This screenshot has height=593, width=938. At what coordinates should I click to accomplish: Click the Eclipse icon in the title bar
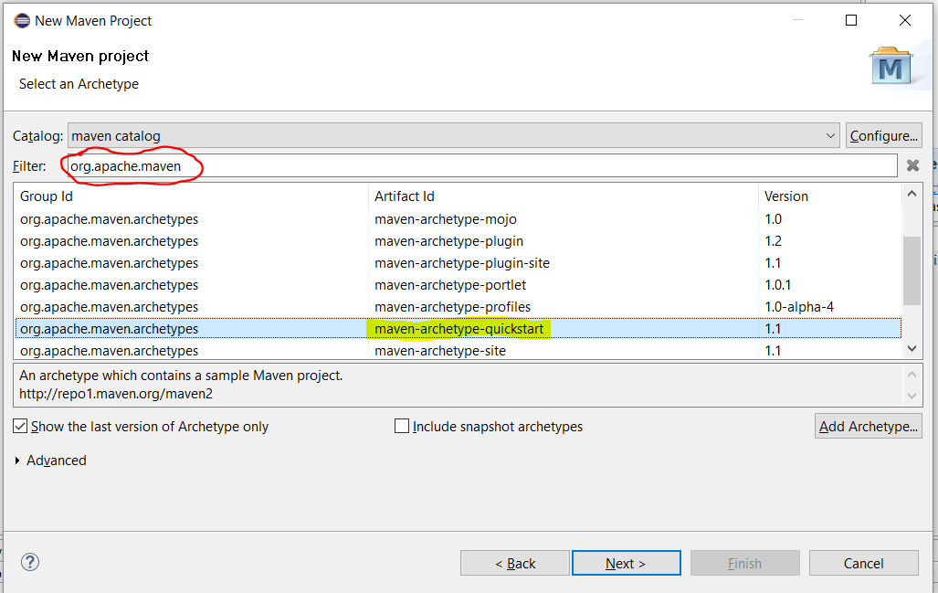point(21,19)
